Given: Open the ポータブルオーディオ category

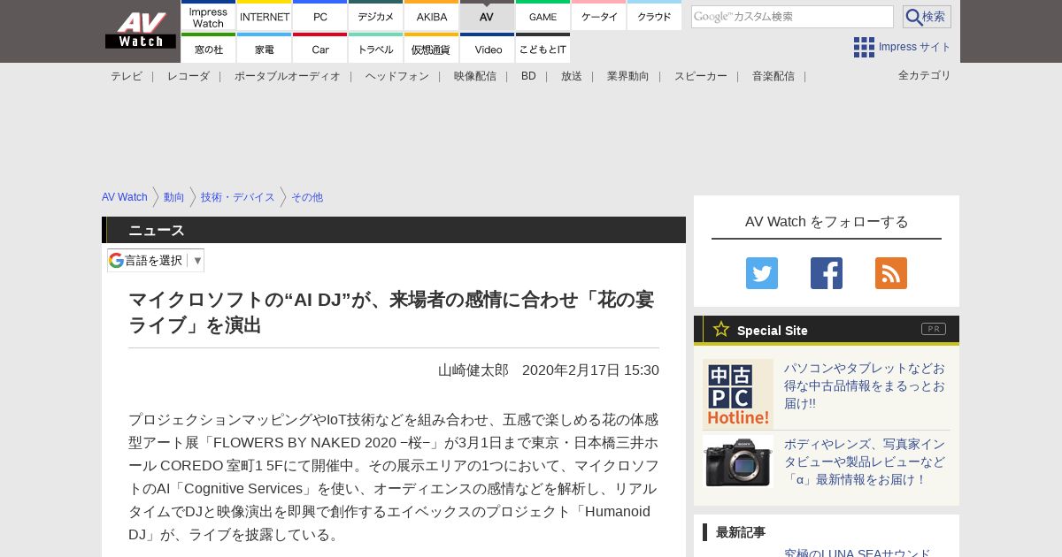Looking at the screenshot, I should (288, 76).
